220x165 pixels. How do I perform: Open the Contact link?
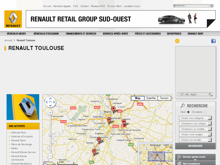(84, 6)
